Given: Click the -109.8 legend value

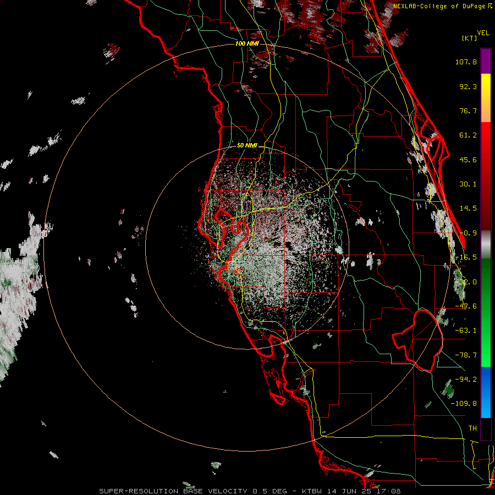Looking at the screenshot, I should point(464,404).
